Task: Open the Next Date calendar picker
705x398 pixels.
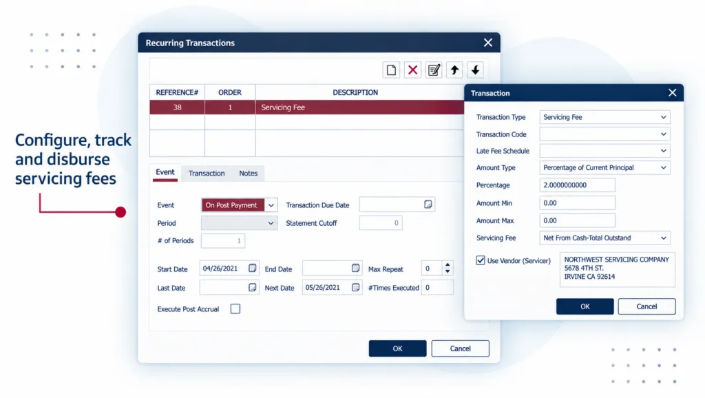Action: click(355, 287)
